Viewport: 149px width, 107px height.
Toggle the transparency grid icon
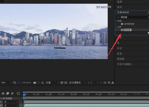click(66, 83)
